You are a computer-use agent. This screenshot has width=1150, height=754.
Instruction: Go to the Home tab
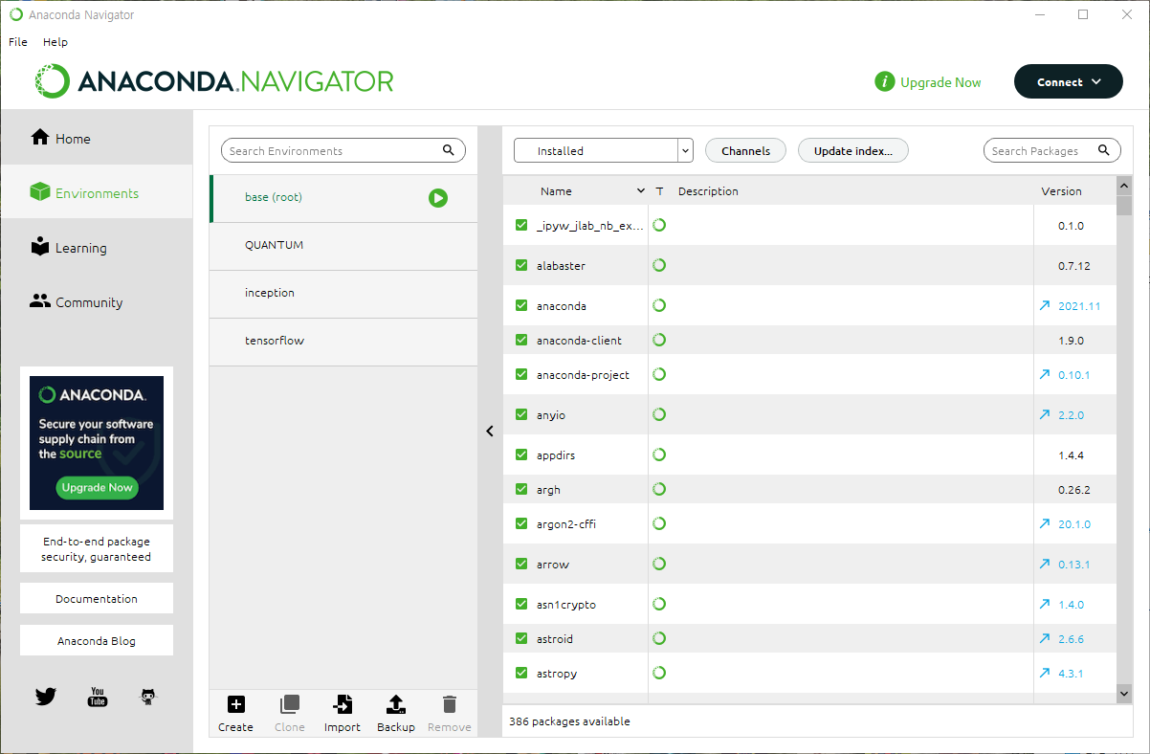(x=97, y=138)
